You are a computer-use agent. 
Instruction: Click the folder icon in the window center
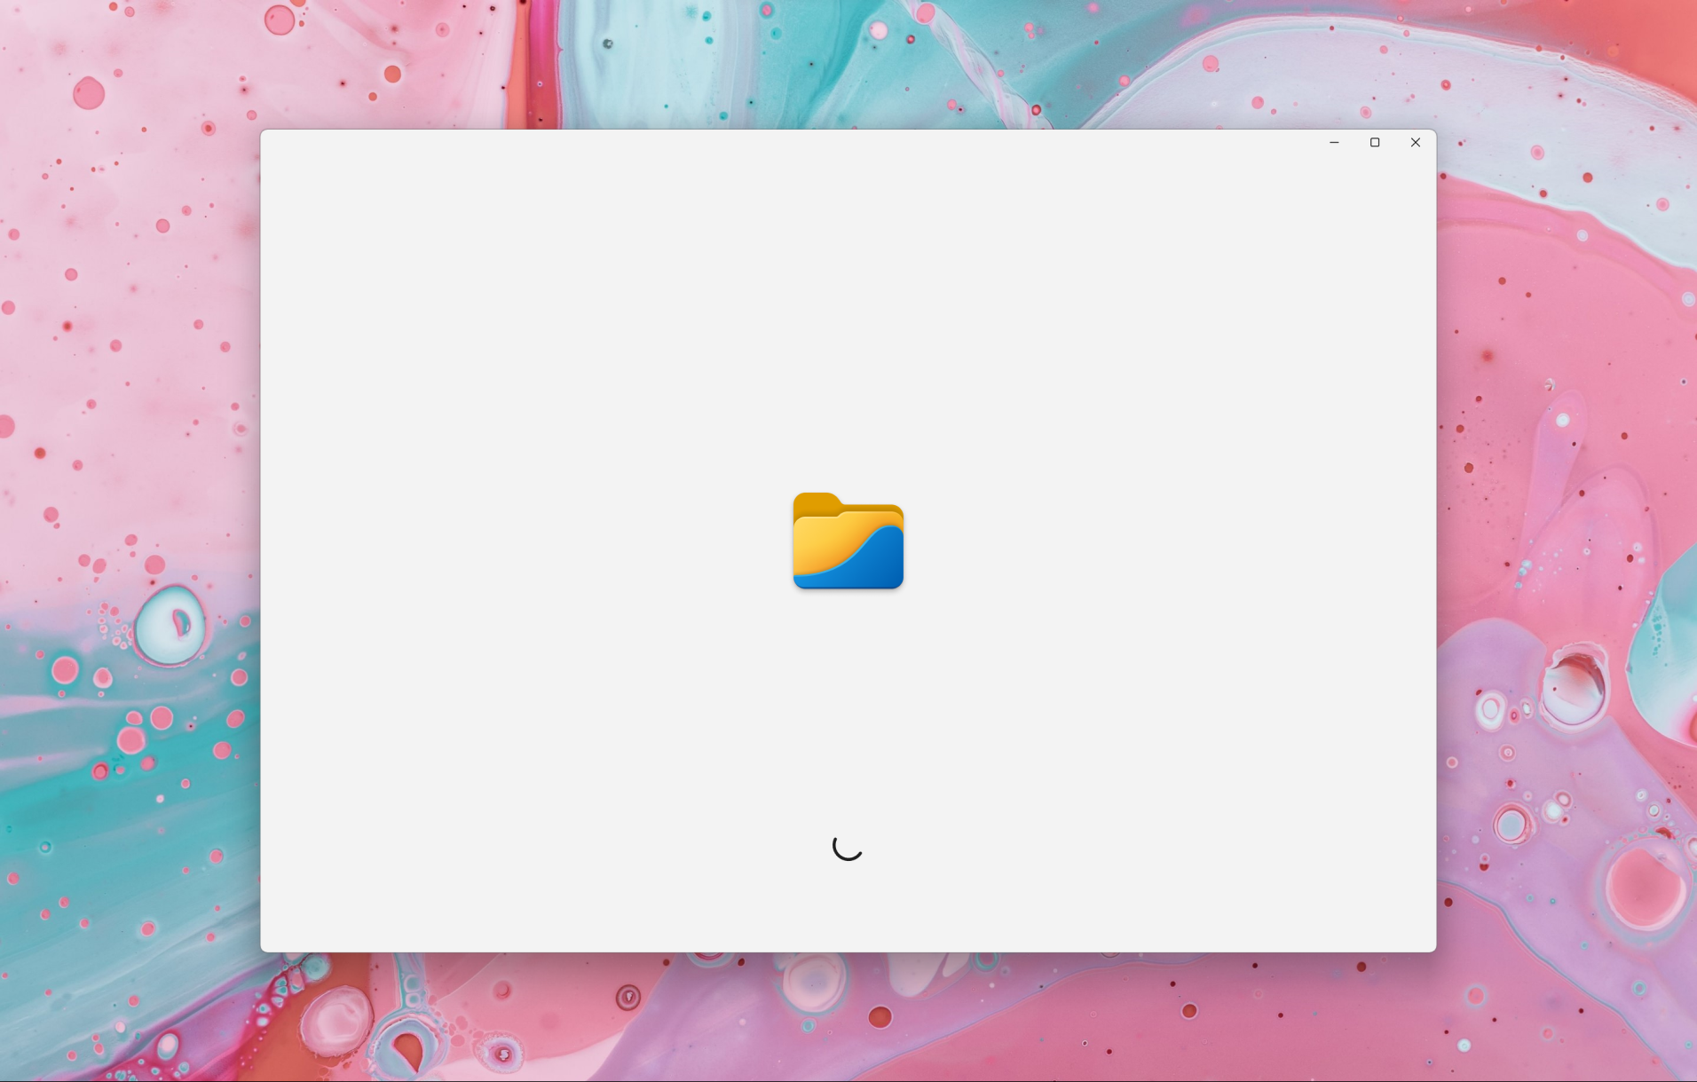[846, 542]
